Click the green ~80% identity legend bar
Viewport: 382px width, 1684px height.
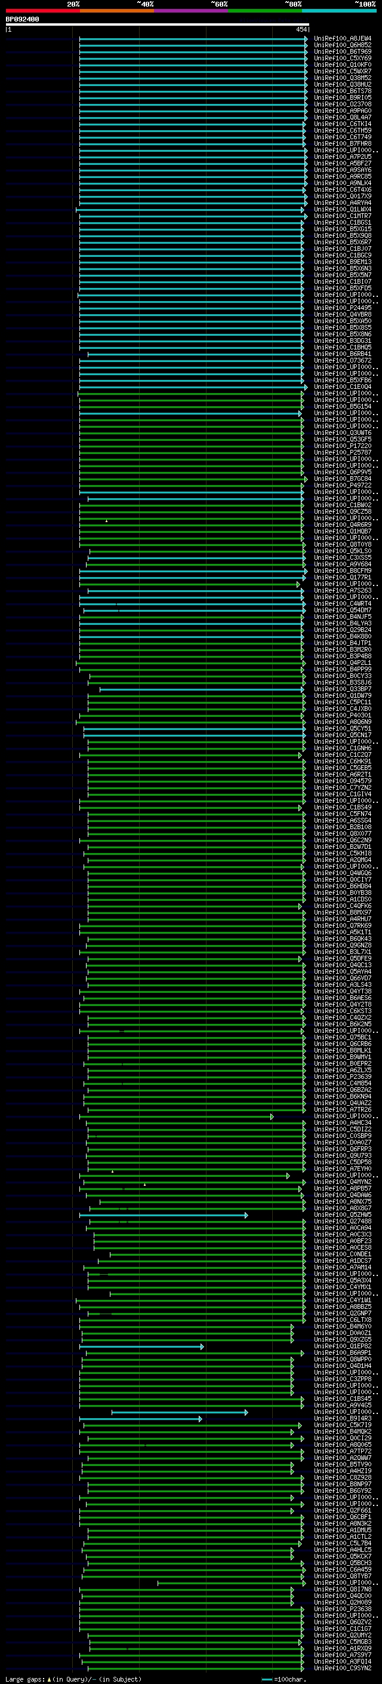pyautogui.click(x=265, y=11)
